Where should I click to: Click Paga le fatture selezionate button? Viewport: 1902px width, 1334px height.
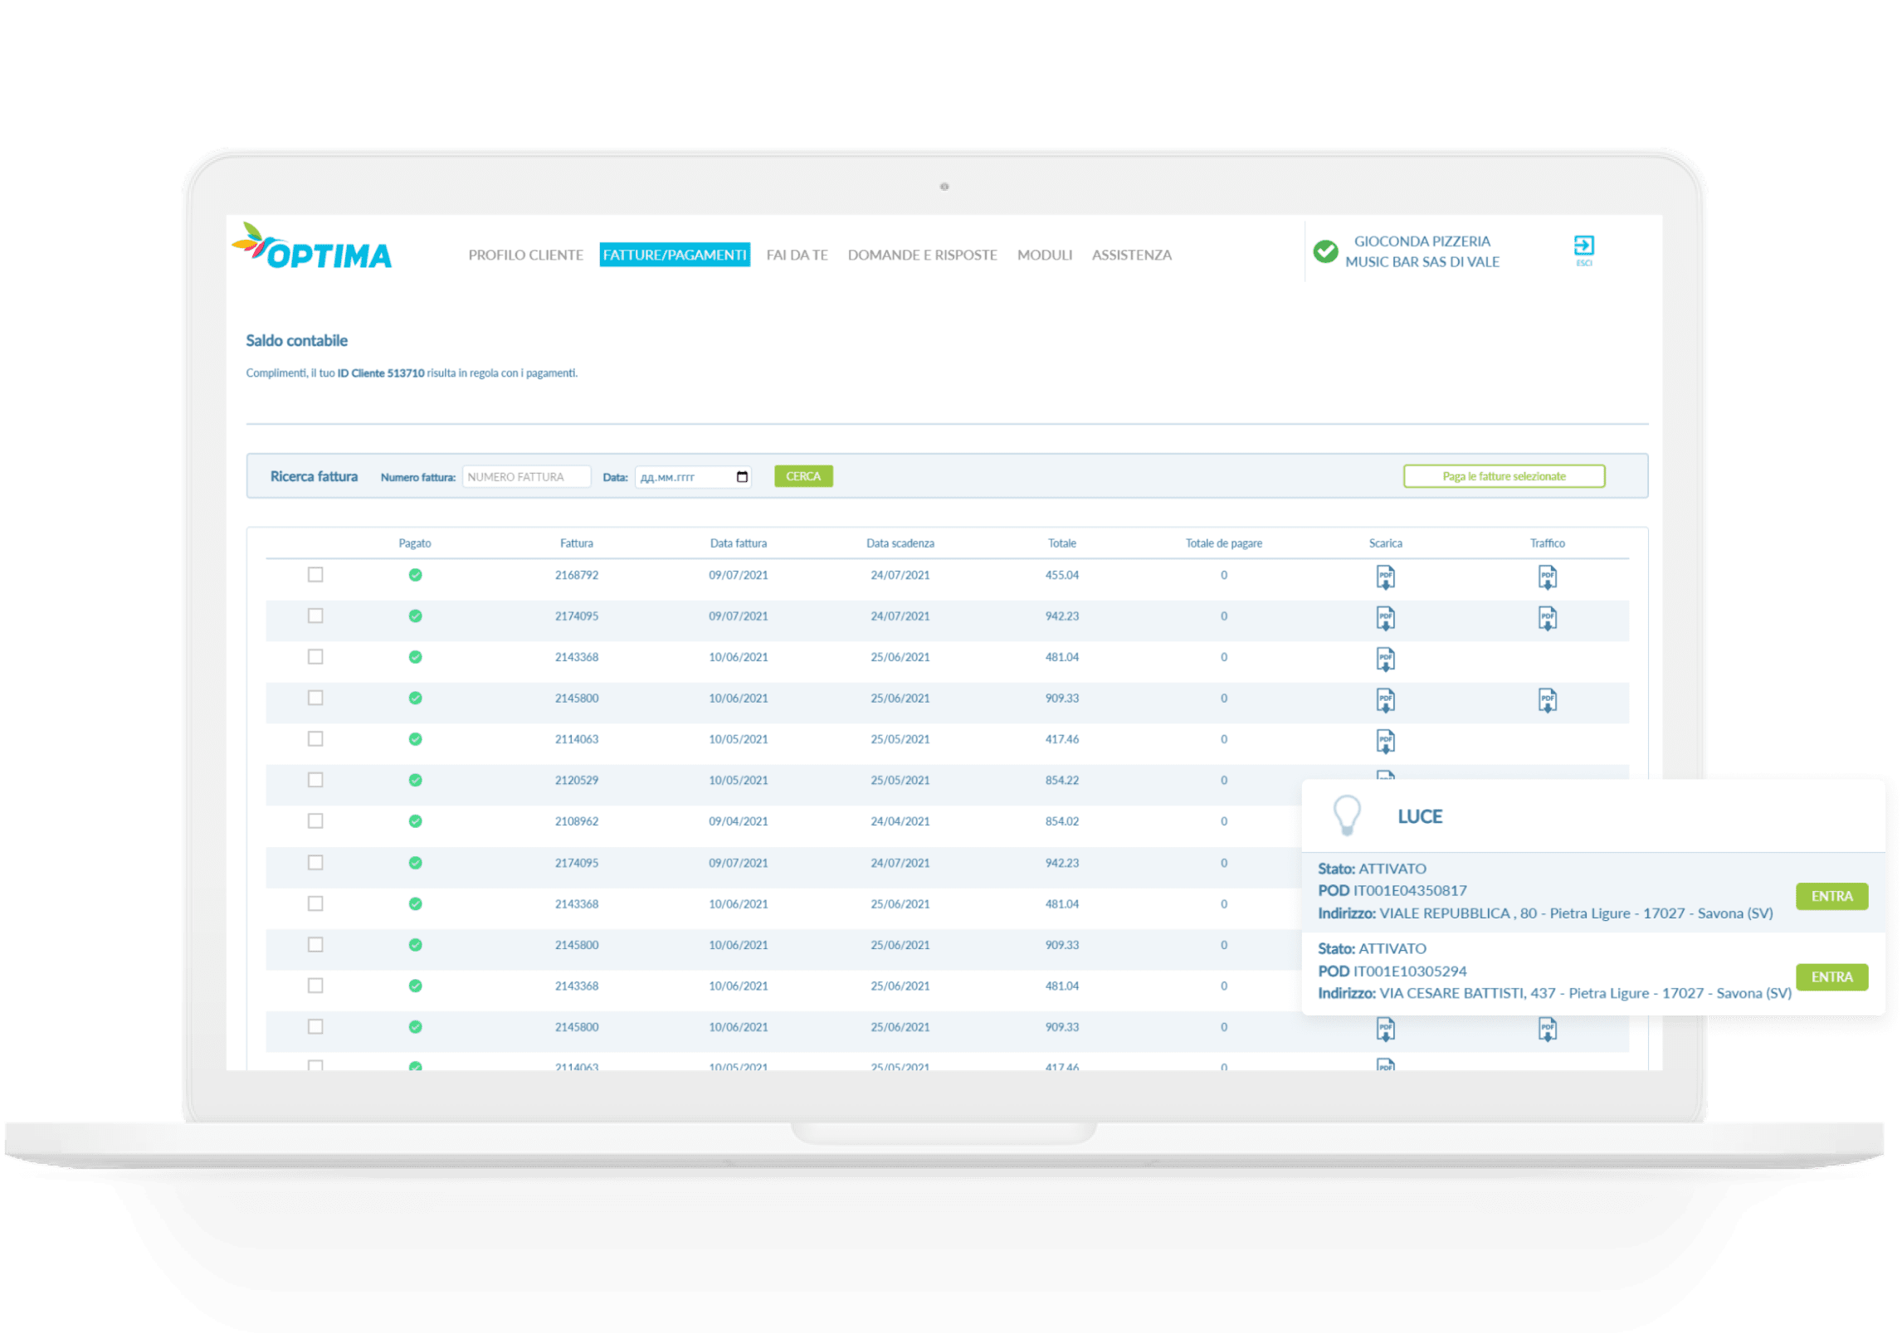tap(1504, 476)
